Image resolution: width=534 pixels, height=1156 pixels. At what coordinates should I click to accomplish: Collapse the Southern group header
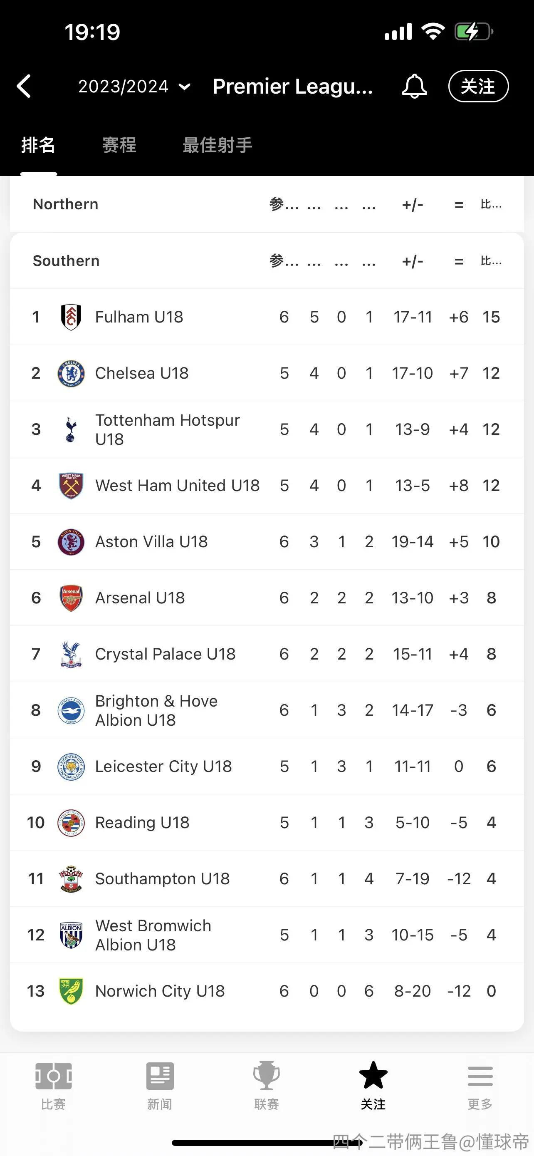[267, 261]
